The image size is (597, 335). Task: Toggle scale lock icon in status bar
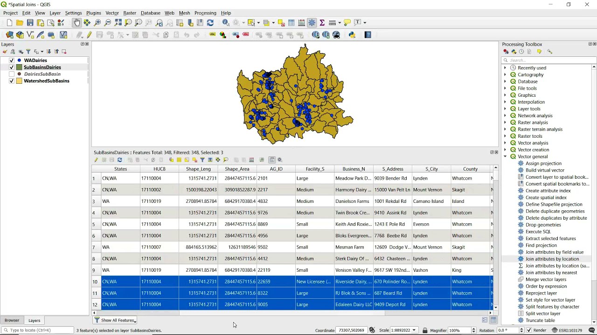425,330
